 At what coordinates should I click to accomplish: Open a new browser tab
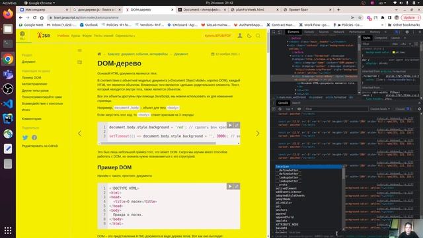point(338,9)
